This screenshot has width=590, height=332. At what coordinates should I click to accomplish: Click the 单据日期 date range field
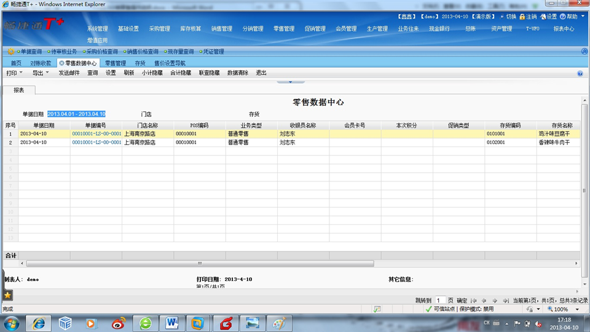76,114
